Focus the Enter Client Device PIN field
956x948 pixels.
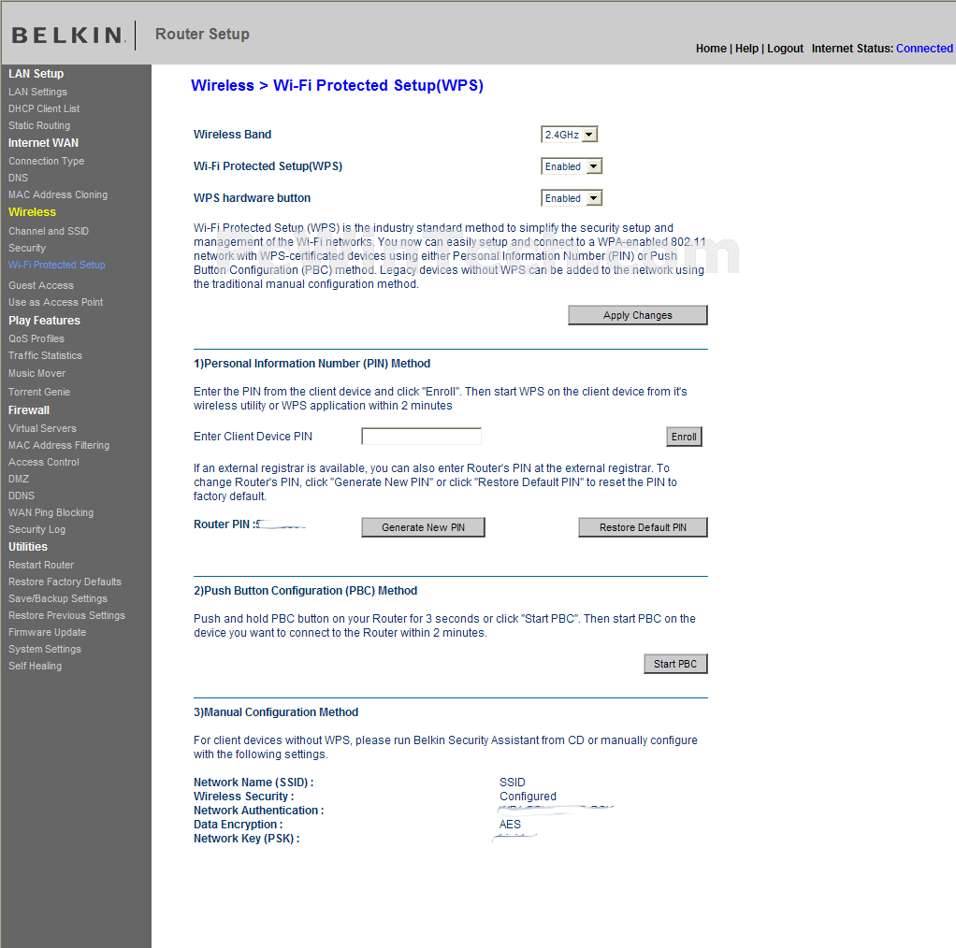tap(421, 437)
